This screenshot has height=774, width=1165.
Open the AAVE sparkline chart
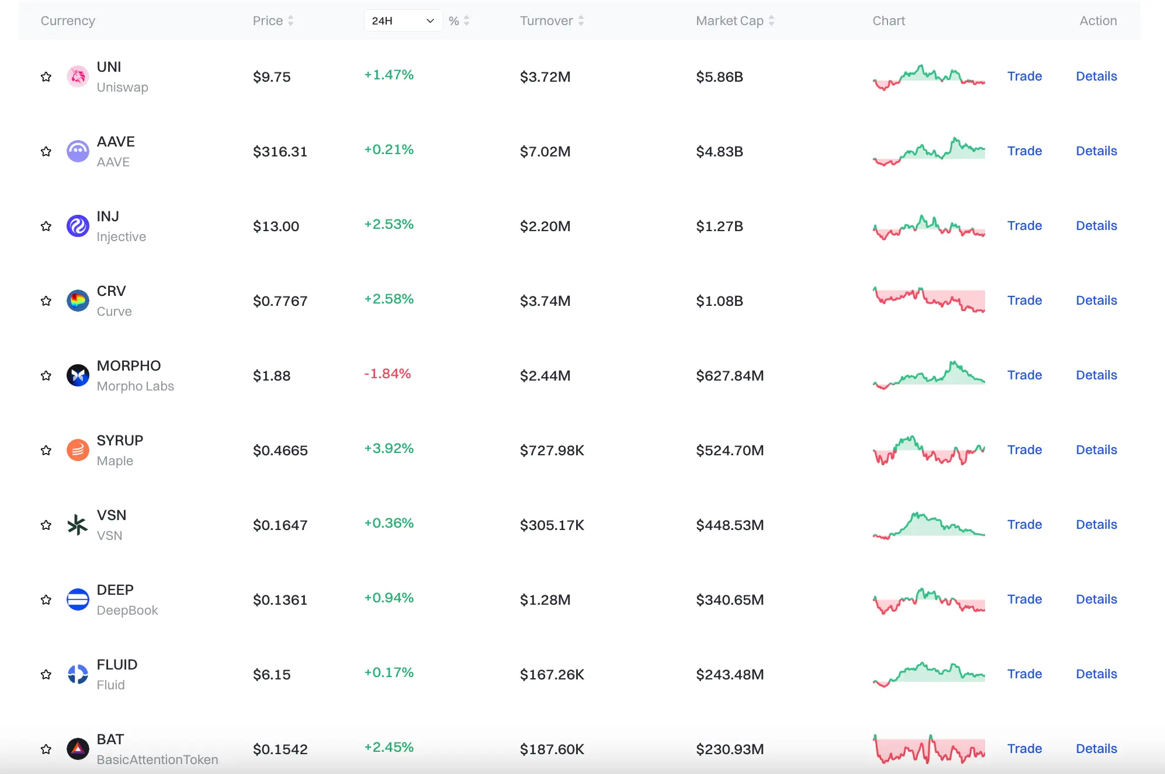[929, 152]
